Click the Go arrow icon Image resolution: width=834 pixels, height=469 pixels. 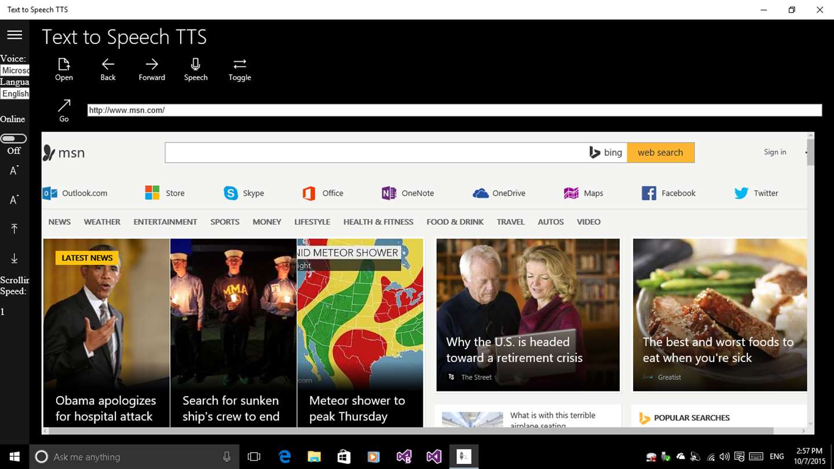coord(64,106)
